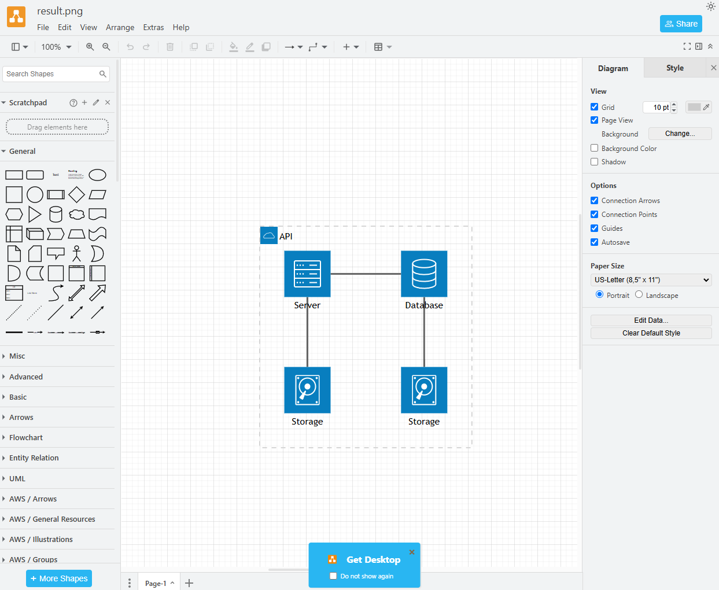Open the 100% zoom dropdown
This screenshot has width=719, height=590.
pos(56,47)
